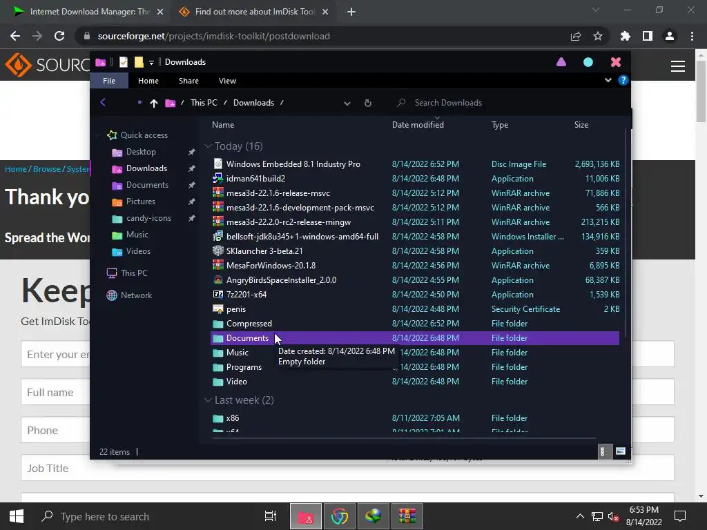Viewport: 707px width, 530px height.
Task: Click the Explorer Back navigation arrow
Action: tap(104, 102)
